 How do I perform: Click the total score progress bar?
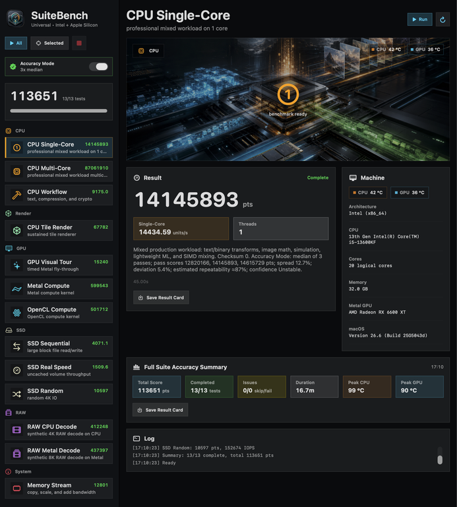click(x=59, y=111)
